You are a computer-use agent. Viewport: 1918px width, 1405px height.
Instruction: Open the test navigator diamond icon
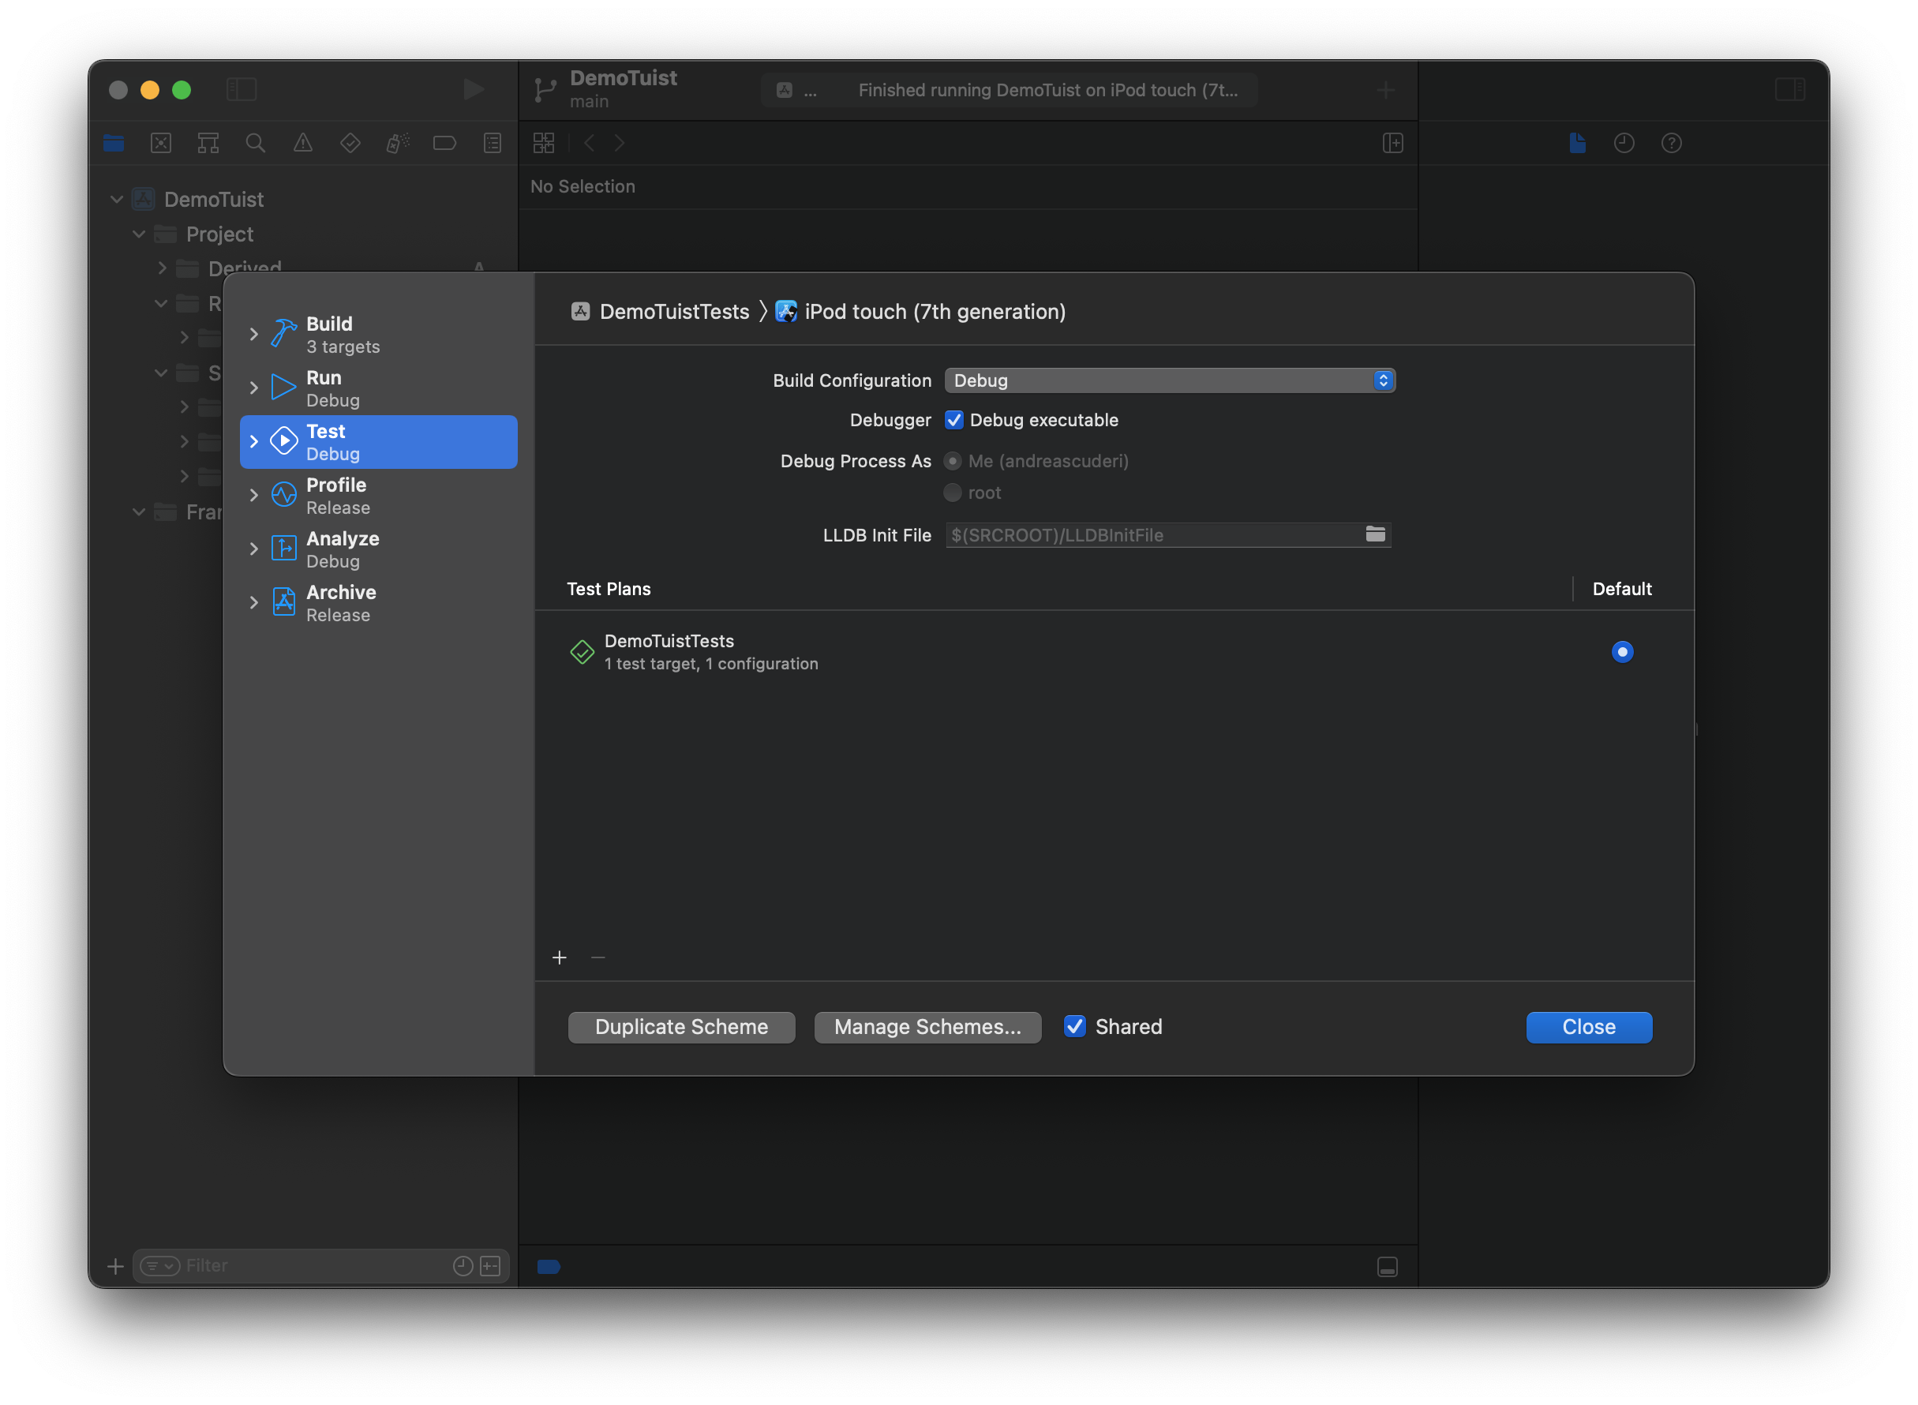click(350, 143)
